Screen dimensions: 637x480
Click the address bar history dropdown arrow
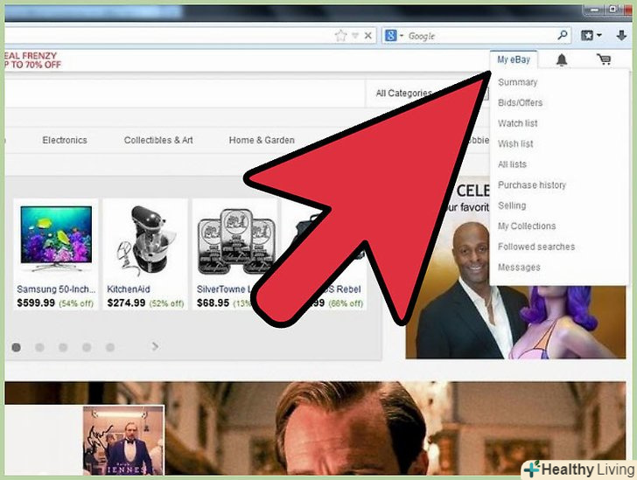(x=355, y=36)
